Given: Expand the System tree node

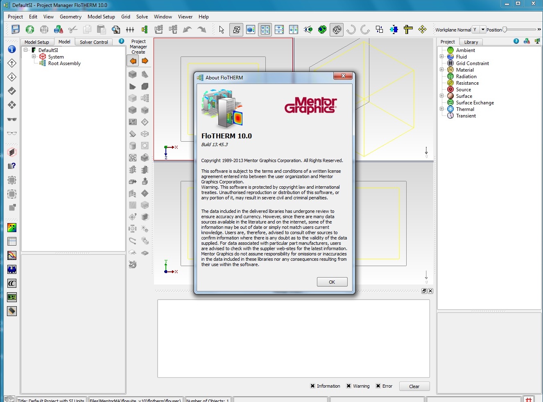Looking at the screenshot, I should [x=34, y=56].
